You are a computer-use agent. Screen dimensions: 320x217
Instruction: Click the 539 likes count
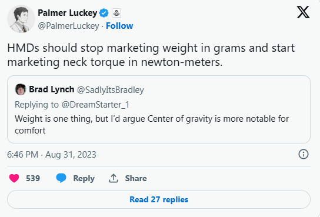click(x=33, y=178)
